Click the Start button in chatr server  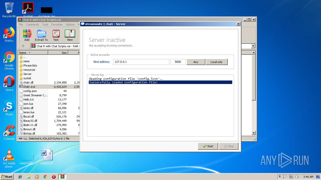208,146
